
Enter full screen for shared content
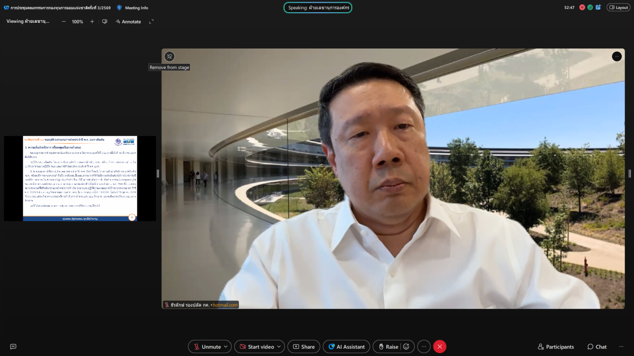(x=151, y=22)
